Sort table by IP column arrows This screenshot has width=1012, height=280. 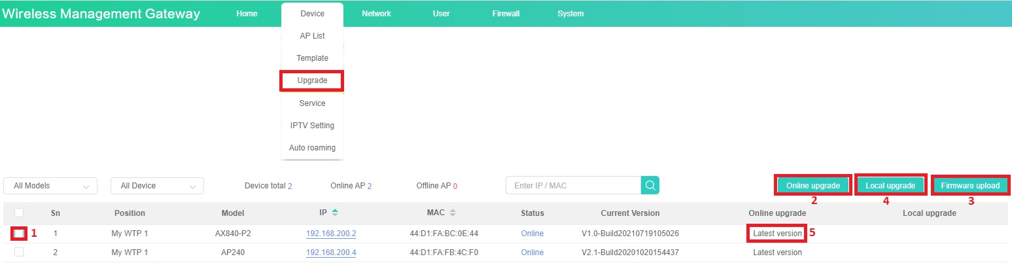click(335, 213)
